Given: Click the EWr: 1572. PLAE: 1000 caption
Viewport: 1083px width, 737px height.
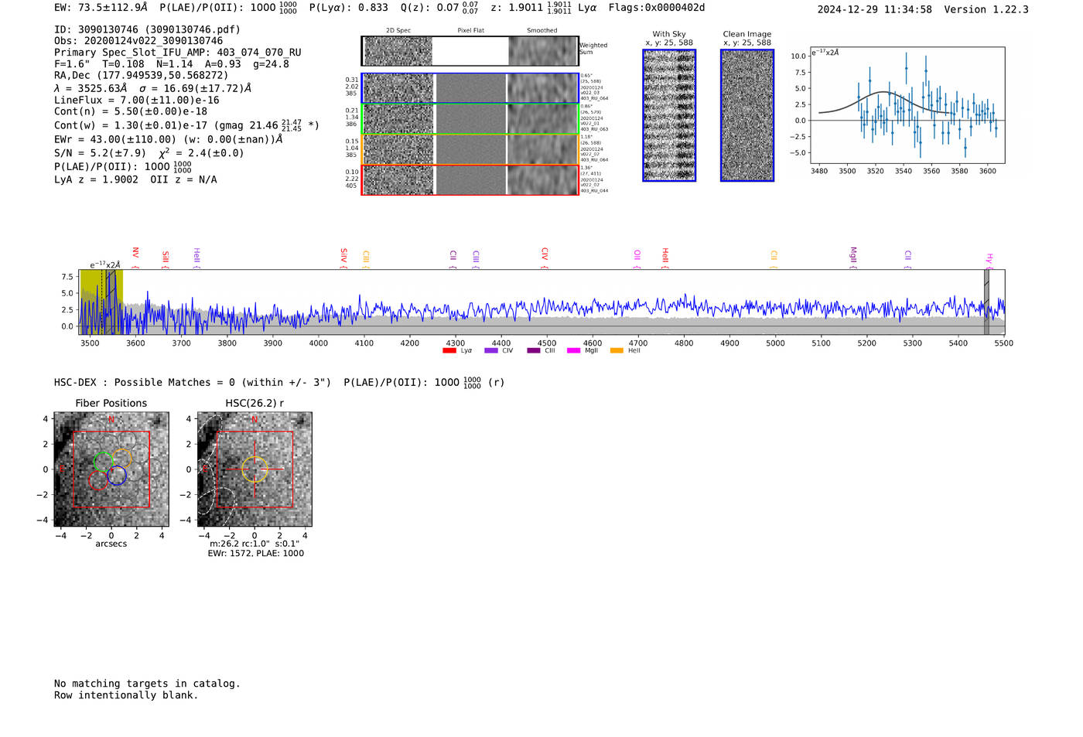Looking at the screenshot, I should (256, 554).
